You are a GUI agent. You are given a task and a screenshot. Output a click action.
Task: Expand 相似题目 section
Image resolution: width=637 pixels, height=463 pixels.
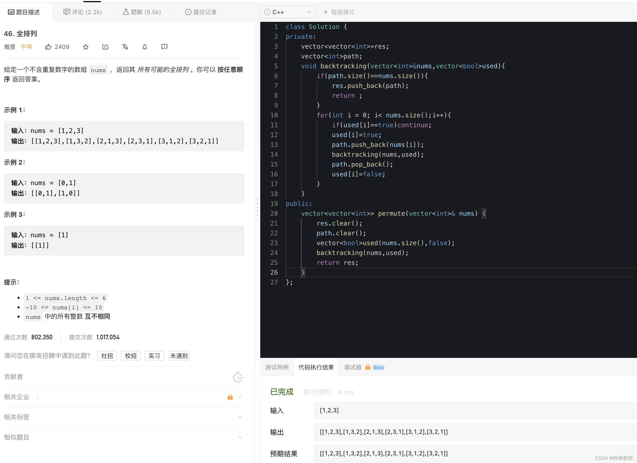click(x=124, y=437)
